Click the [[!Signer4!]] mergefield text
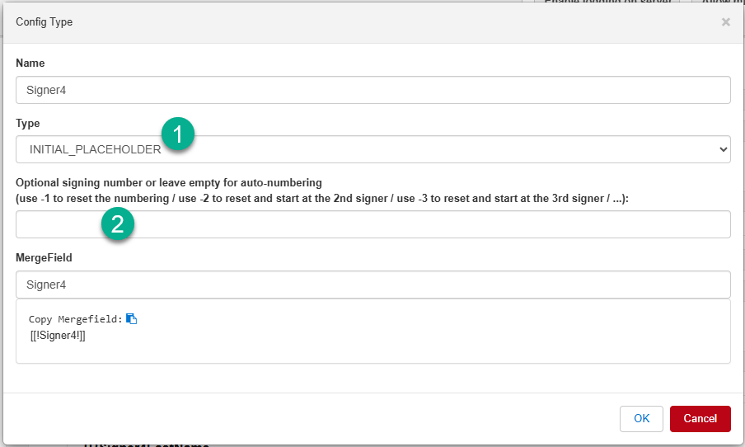 point(57,336)
